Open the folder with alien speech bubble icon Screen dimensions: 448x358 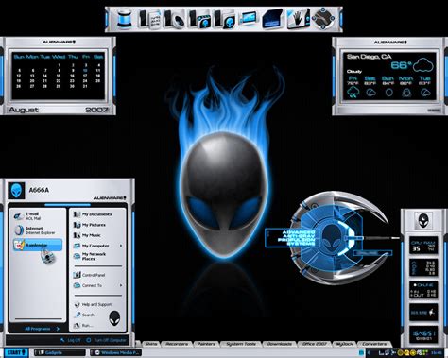coord(225,19)
